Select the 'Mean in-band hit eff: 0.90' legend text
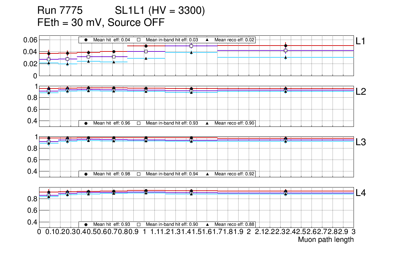393x253 pixels. tap(172, 224)
